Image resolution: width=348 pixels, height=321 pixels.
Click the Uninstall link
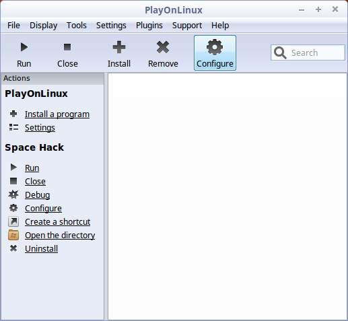click(x=42, y=249)
